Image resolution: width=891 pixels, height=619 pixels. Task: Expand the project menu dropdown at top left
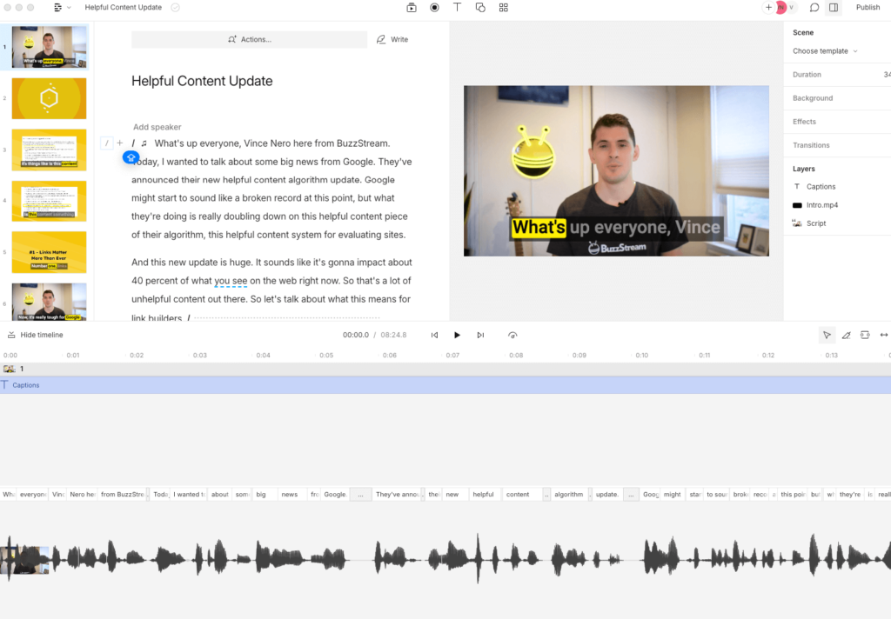[62, 8]
